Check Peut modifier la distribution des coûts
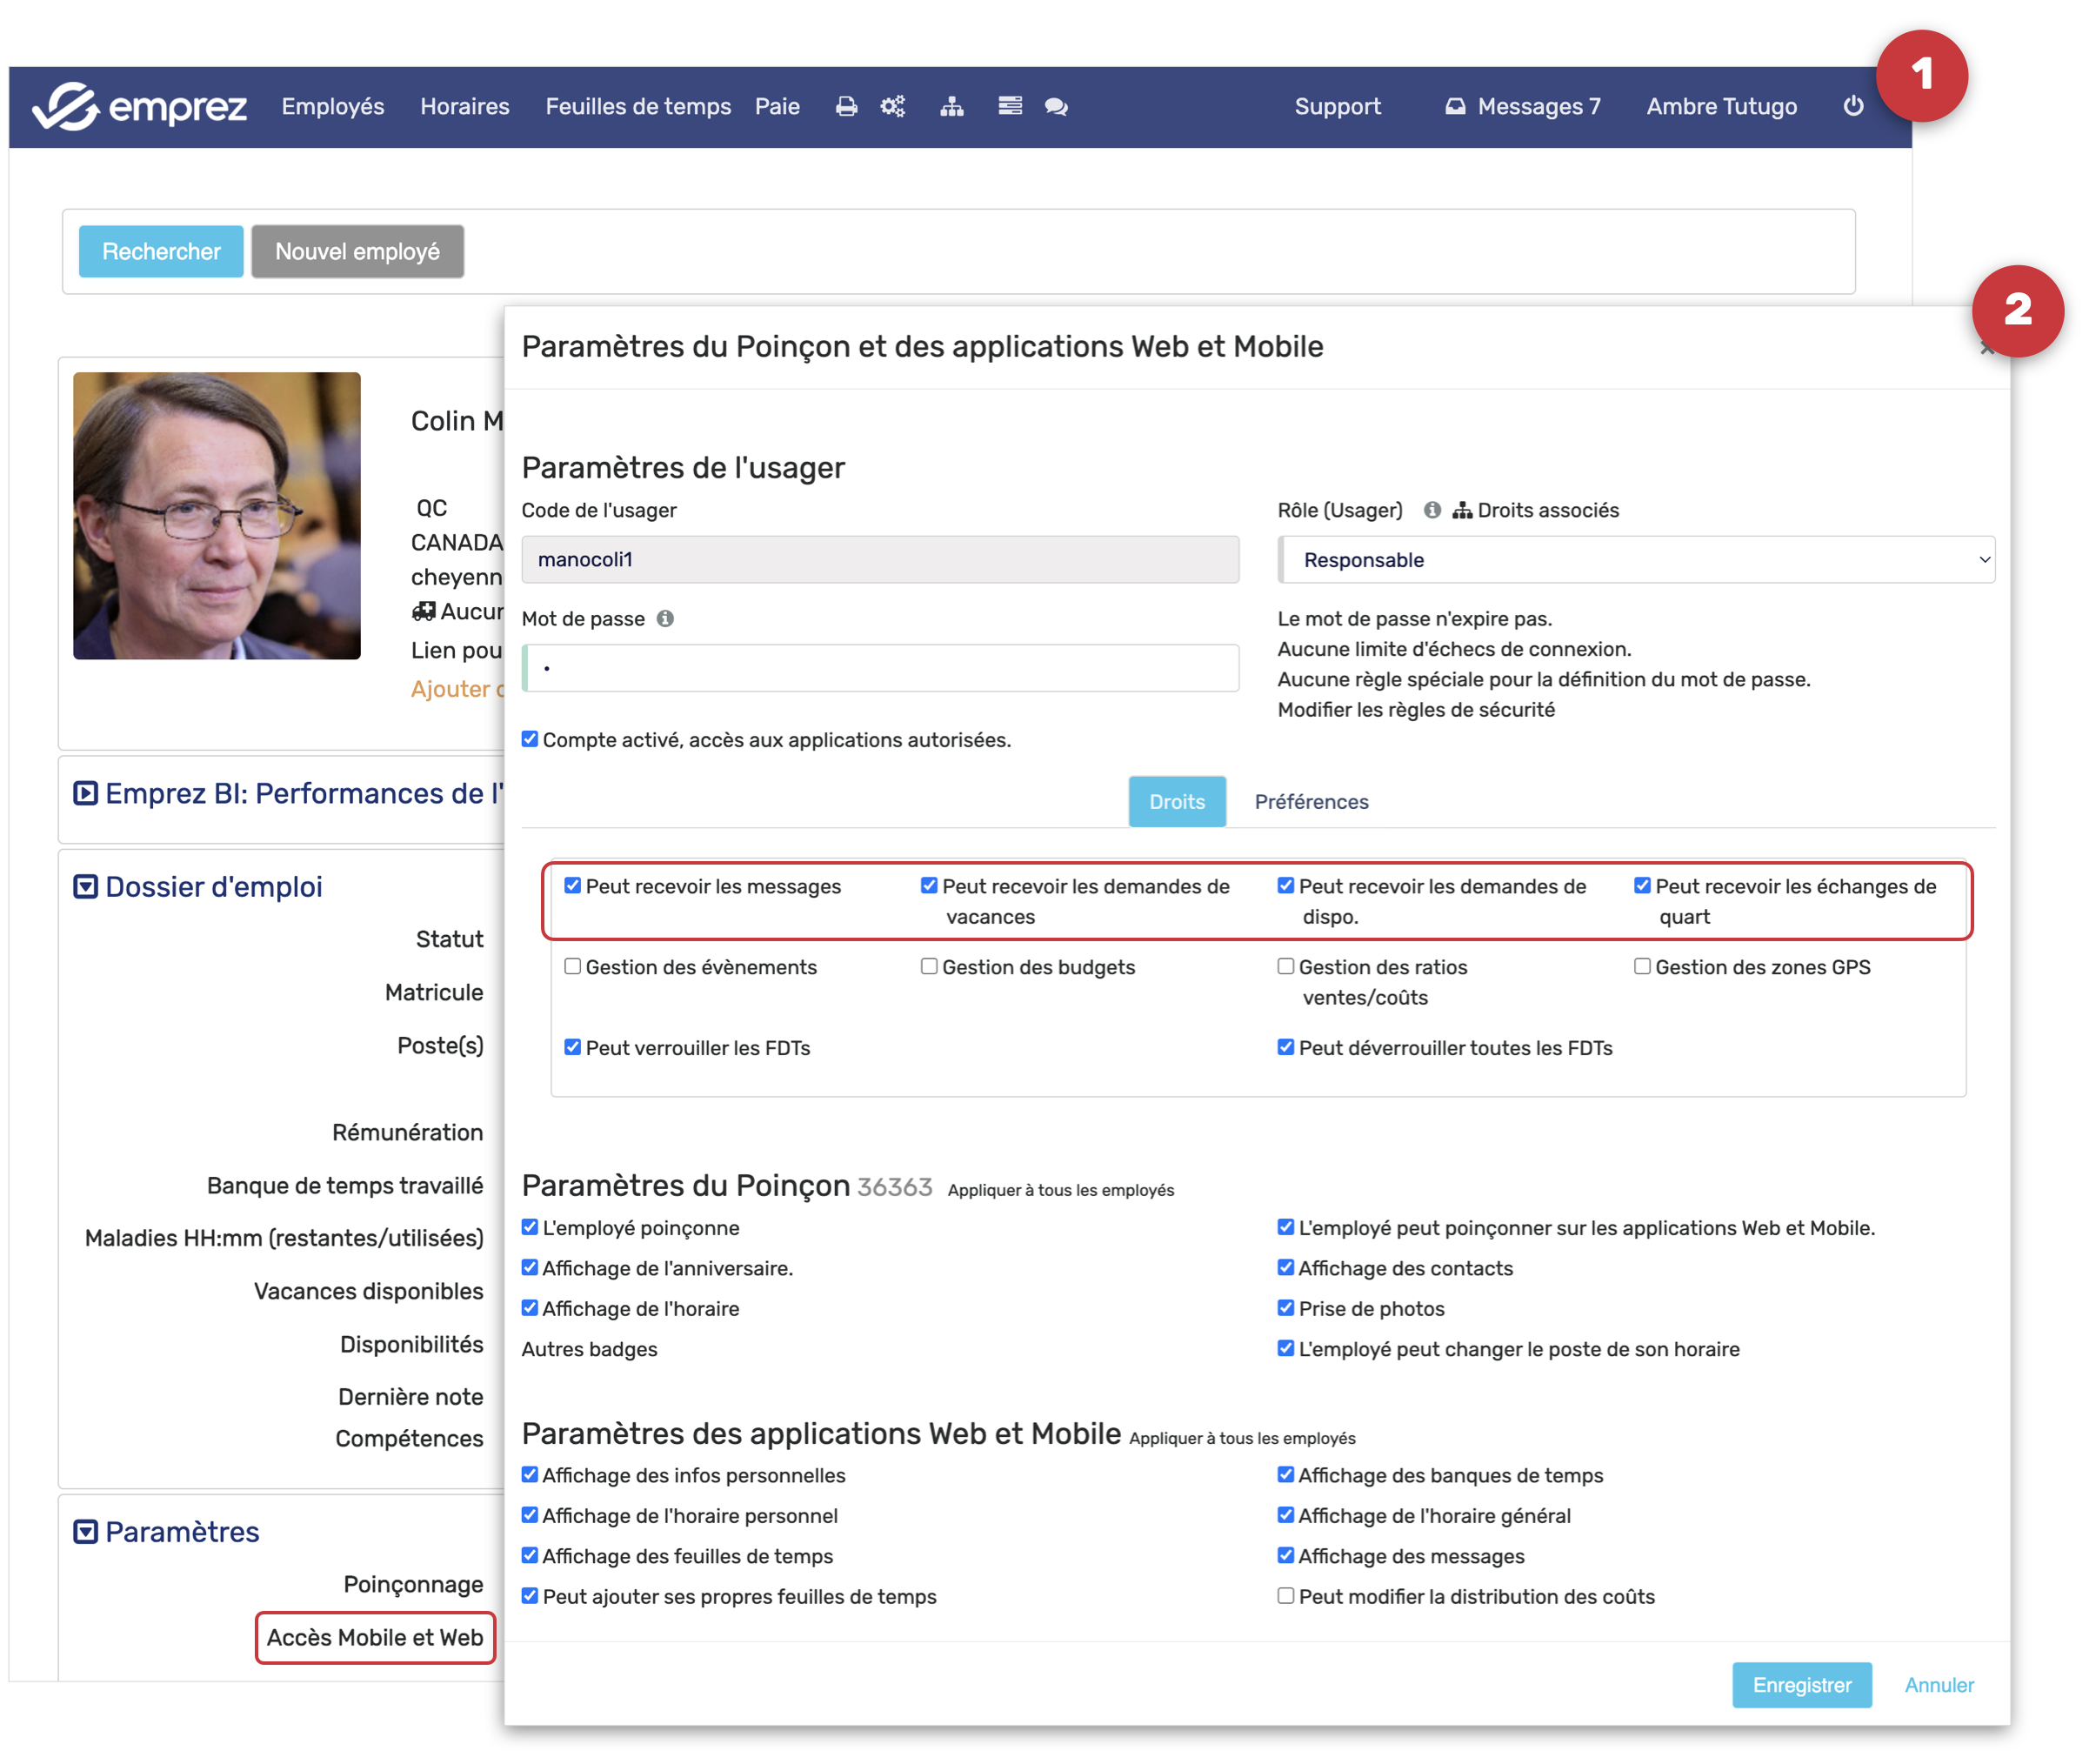Screen dimensions: 2089x1764 point(1285,1596)
